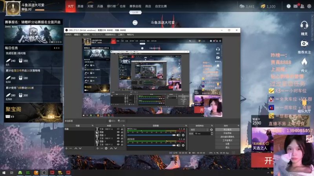Open the 场景集合(S) menu in OBS
The image size is (314, 176).
click(x=110, y=35)
